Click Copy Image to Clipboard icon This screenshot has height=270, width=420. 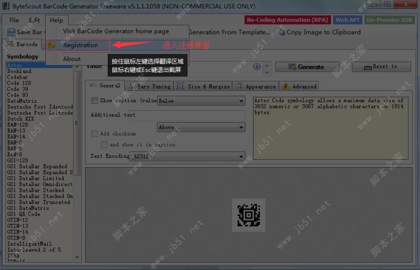pyautogui.click(x=281, y=32)
